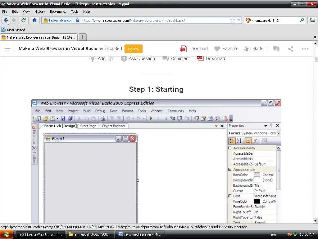Reload the current page
Viewport: 318px width, 239px height.
pos(24,20)
